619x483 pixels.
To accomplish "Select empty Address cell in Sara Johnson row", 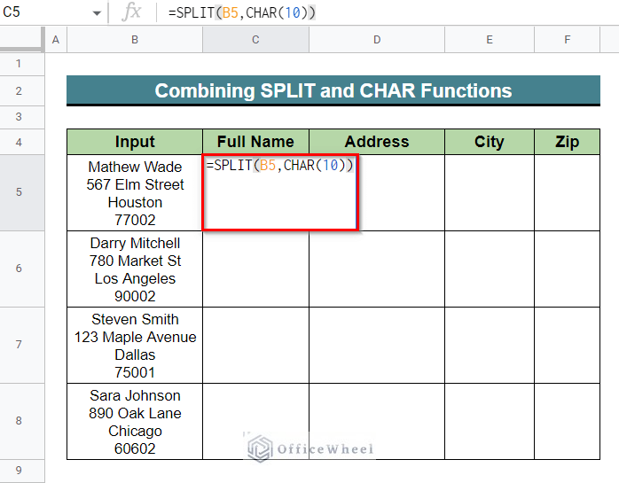I will point(377,421).
